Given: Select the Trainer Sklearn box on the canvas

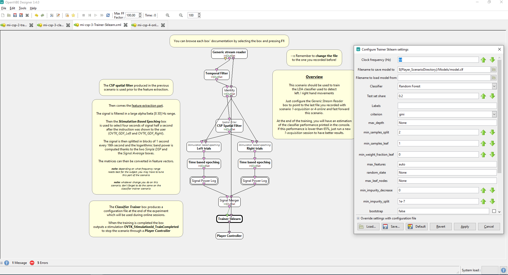Looking at the screenshot, I should point(229,219).
